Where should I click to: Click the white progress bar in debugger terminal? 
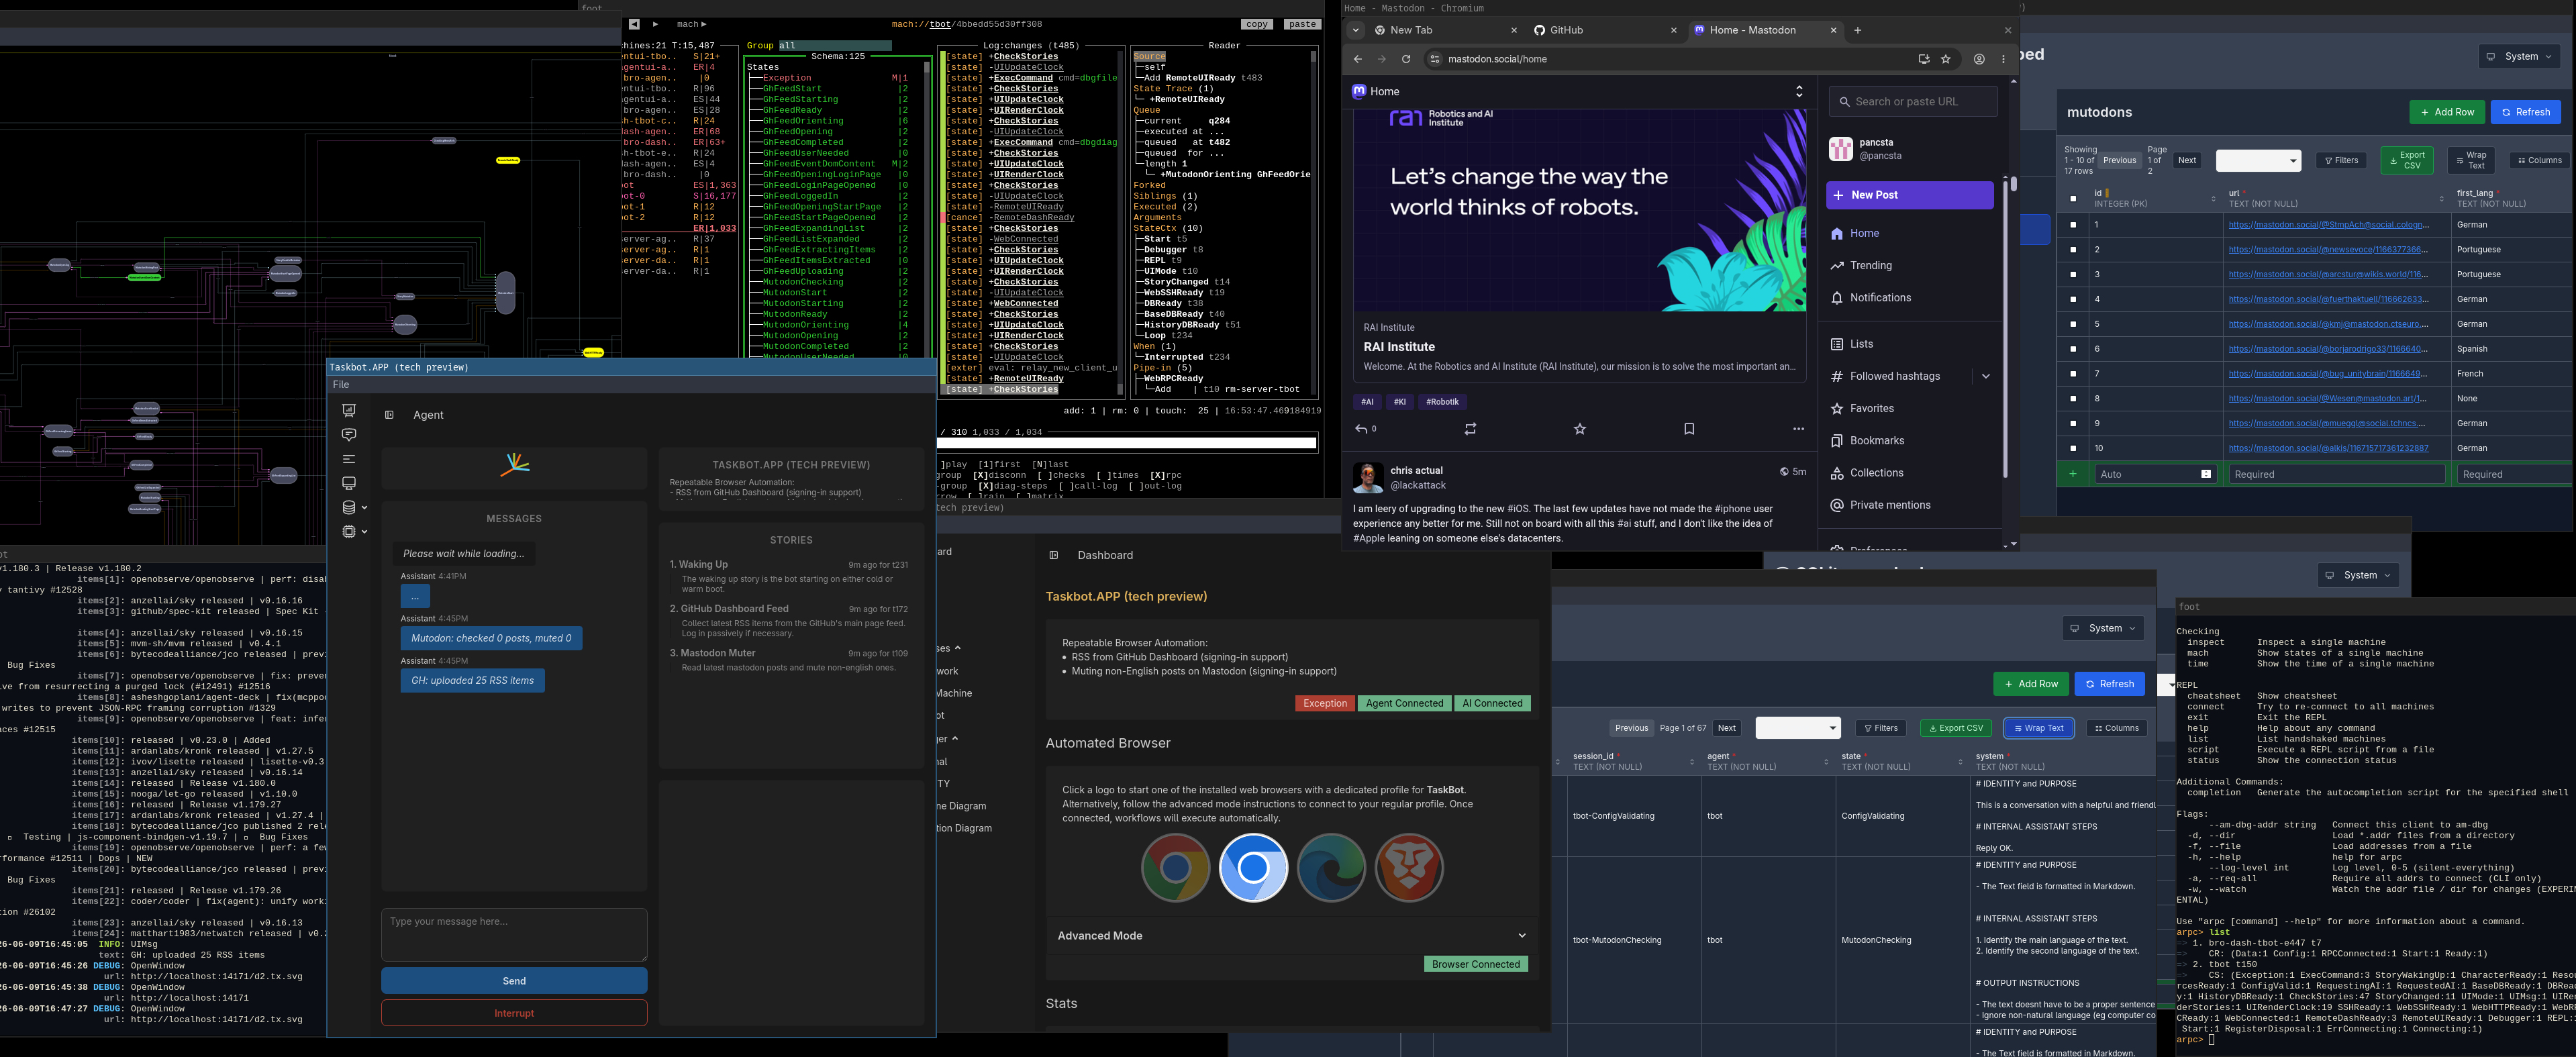1127,443
